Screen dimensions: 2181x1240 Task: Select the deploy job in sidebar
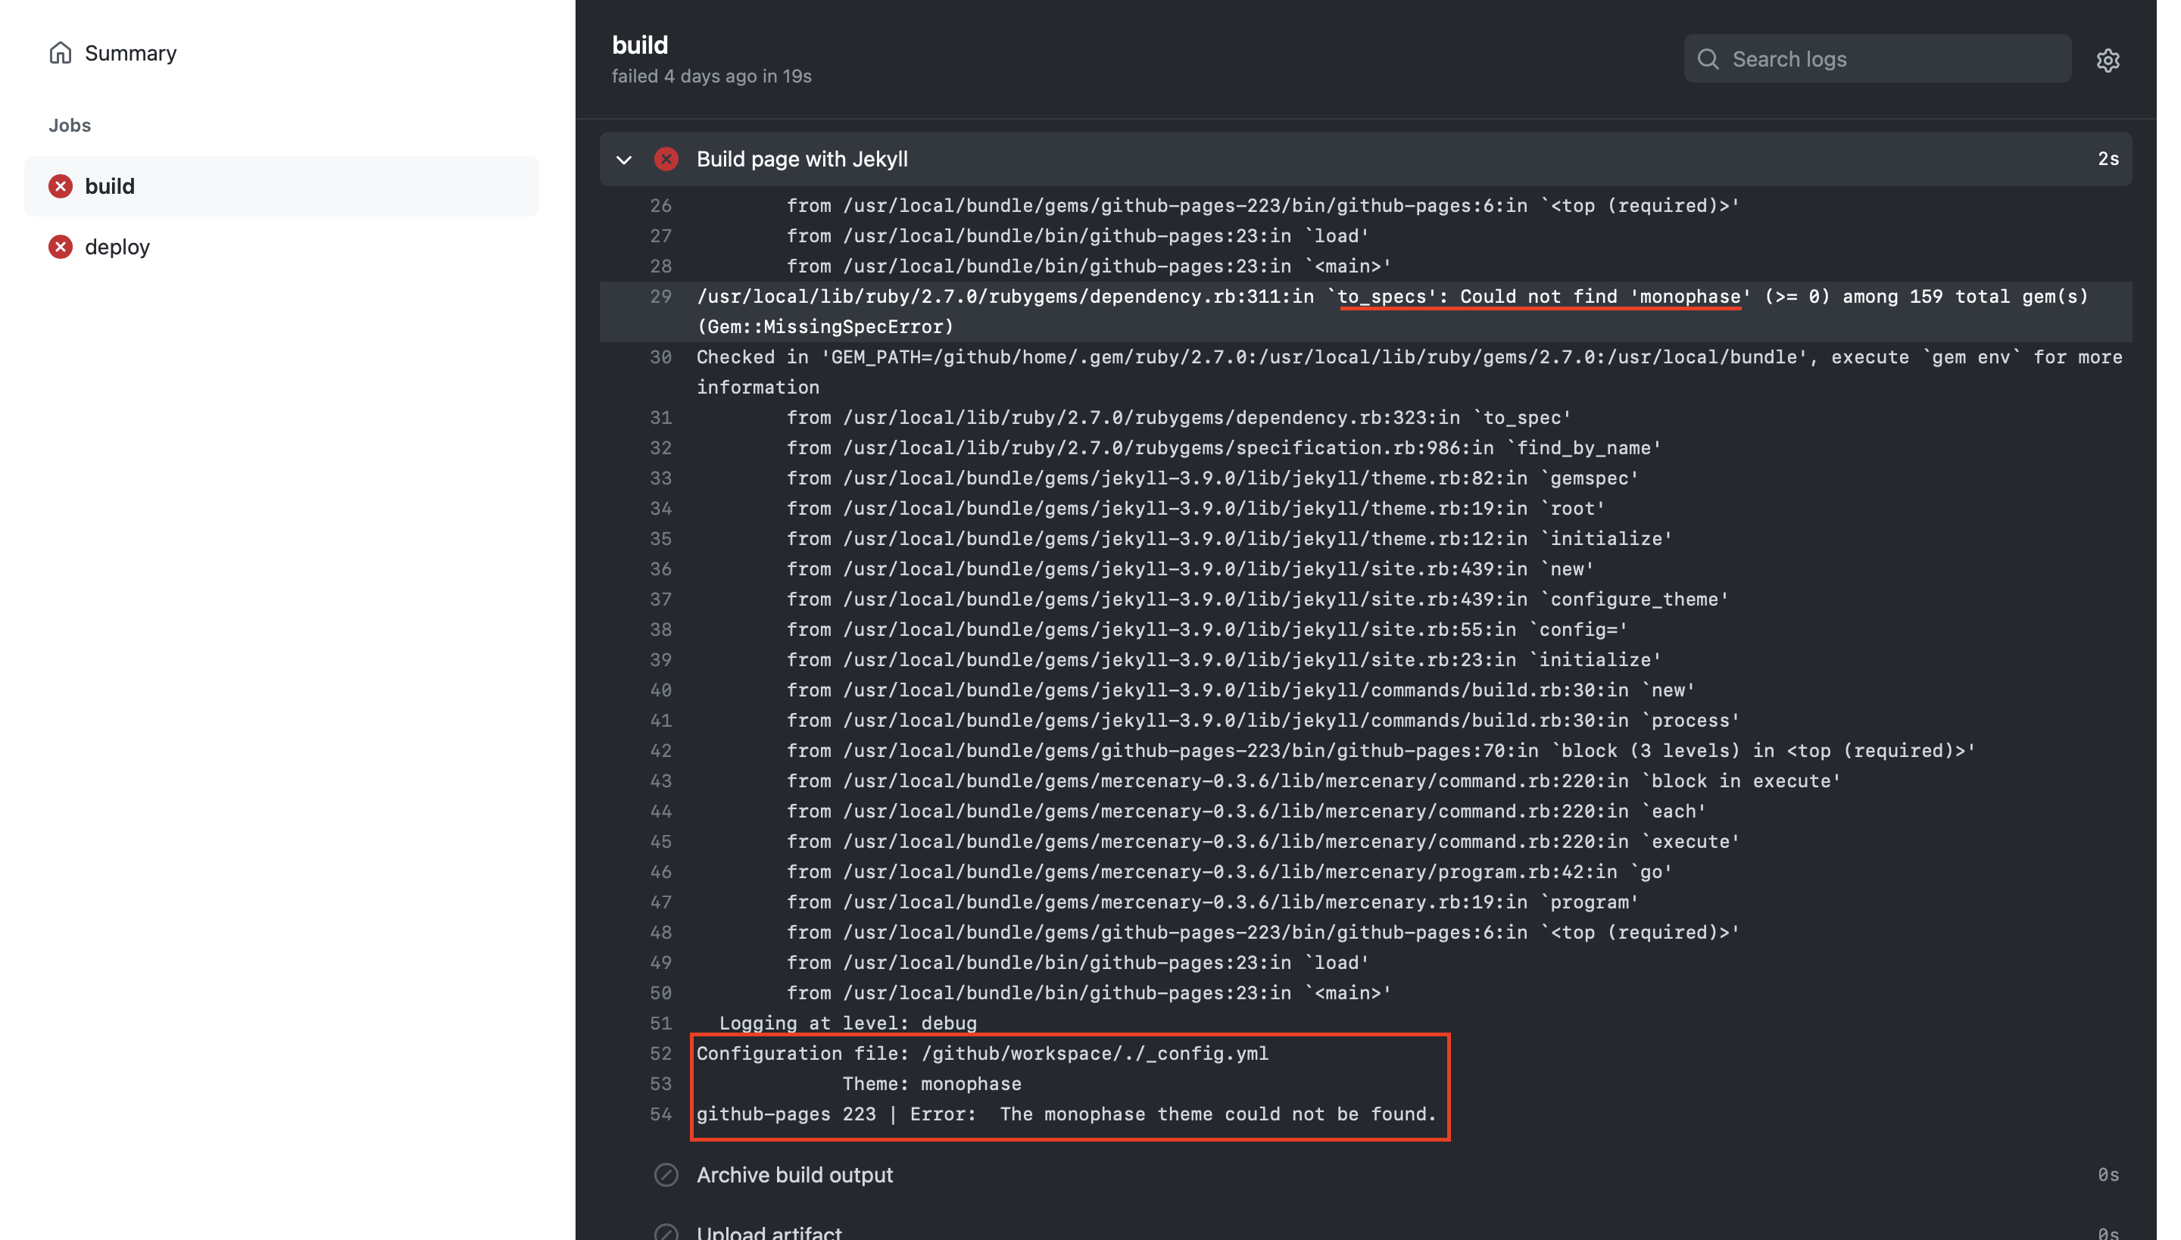coord(117,247)
